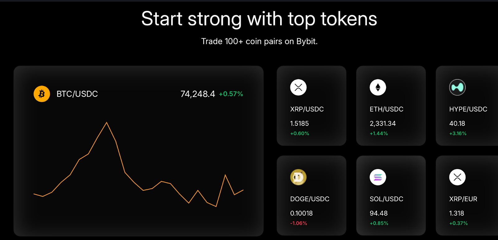Viewport: 498px width, 240px height.
Task: Click the Bitcoin logo icon
Action: 42,94
